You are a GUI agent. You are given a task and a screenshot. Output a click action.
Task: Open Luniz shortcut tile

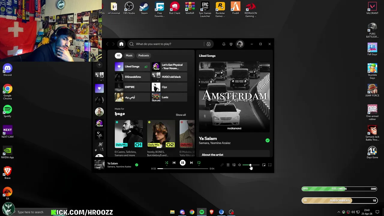point(169,97)
